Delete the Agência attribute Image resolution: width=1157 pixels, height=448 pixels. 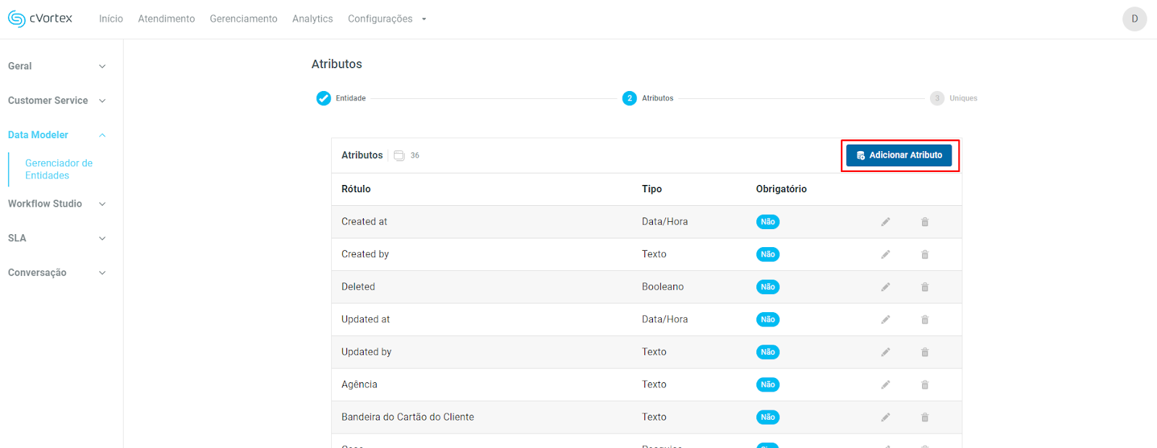point(924,384)
